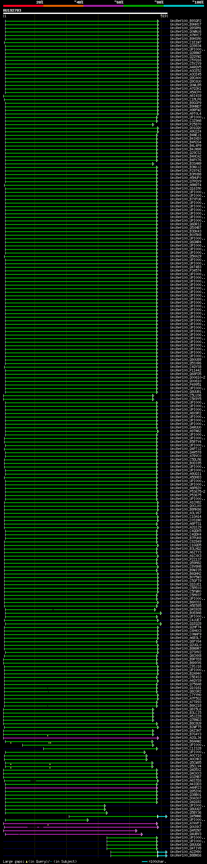The height and width of the screenshot is (864, 207).
Task: Click label UniRef100_Q39834
Action: click(186, 46)
